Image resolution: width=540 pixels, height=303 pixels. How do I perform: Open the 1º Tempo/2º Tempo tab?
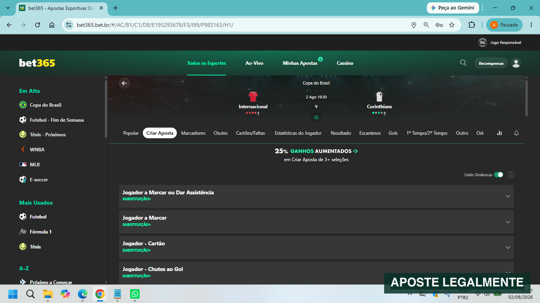pos(427,133)
